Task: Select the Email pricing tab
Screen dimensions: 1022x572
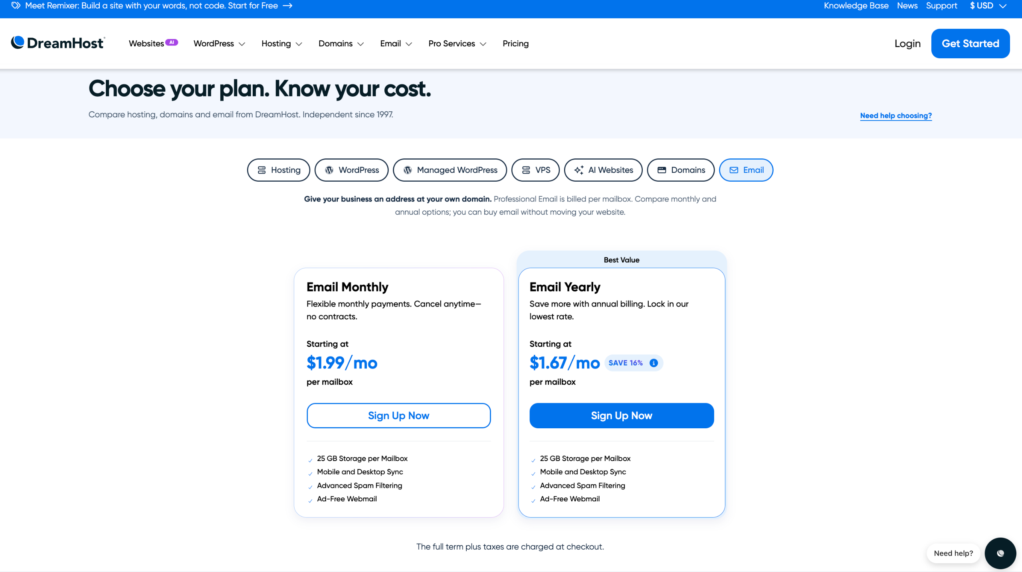Action: (x=746, y=170)
